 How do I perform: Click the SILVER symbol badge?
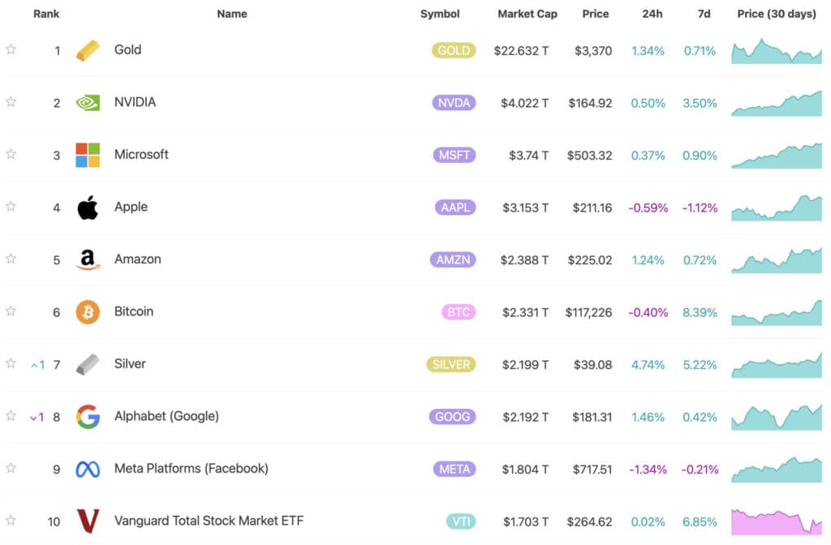coord(451,364)
